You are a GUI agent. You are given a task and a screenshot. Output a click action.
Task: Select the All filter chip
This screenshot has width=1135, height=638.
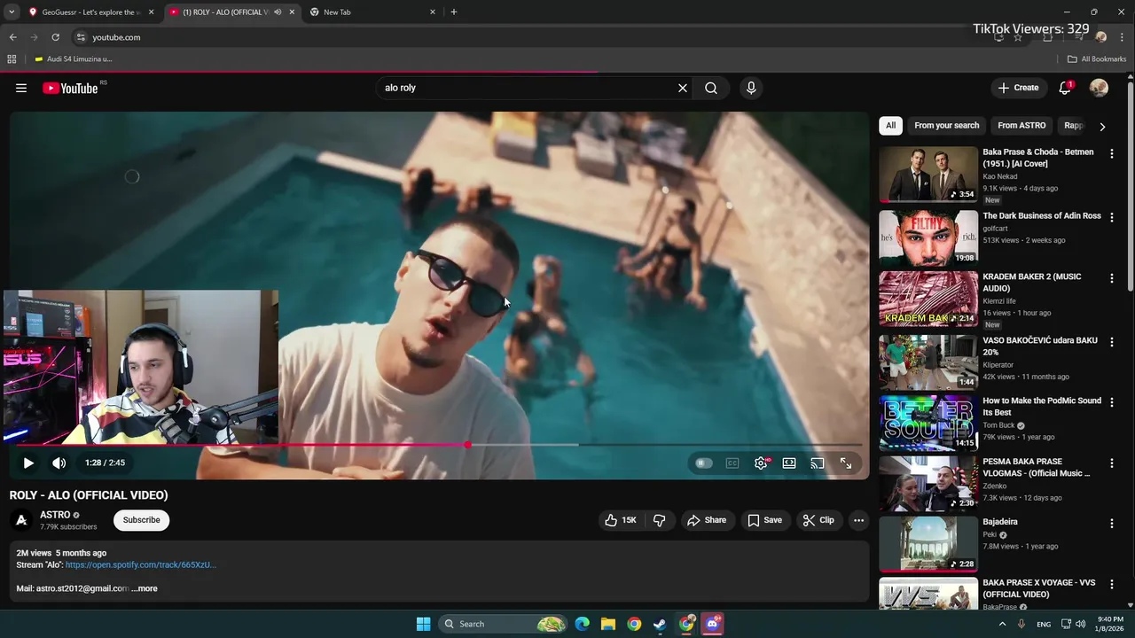[890, 126]
